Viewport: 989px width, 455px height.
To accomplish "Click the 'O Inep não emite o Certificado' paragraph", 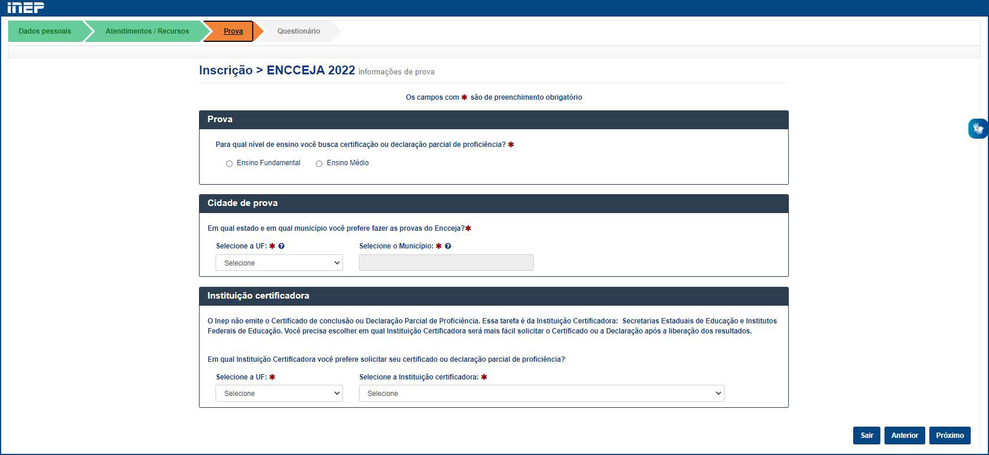I will click(492, 326).
